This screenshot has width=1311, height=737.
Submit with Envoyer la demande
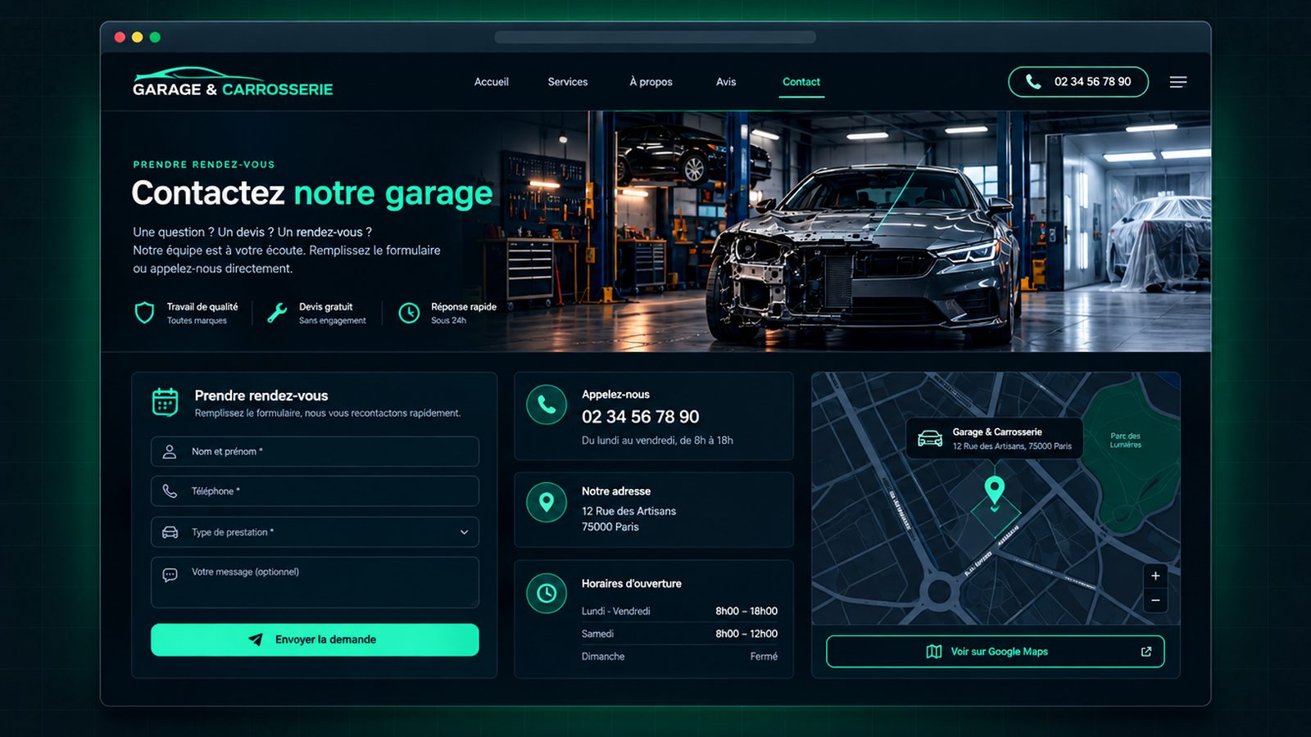pyautogui.click(x=315, y=640)
